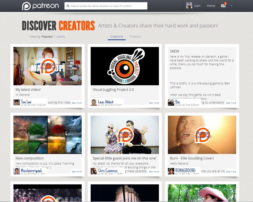Open the Visual Juggling Project 2.0 thumbnail
The width and height of the screenshot is (253, 202).
[x=125, y=66]
